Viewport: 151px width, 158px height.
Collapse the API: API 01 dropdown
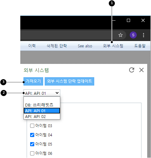point(42,93)
